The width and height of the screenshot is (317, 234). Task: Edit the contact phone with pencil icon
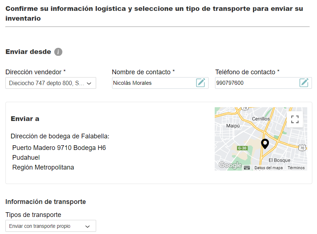[x=304, y=83]
